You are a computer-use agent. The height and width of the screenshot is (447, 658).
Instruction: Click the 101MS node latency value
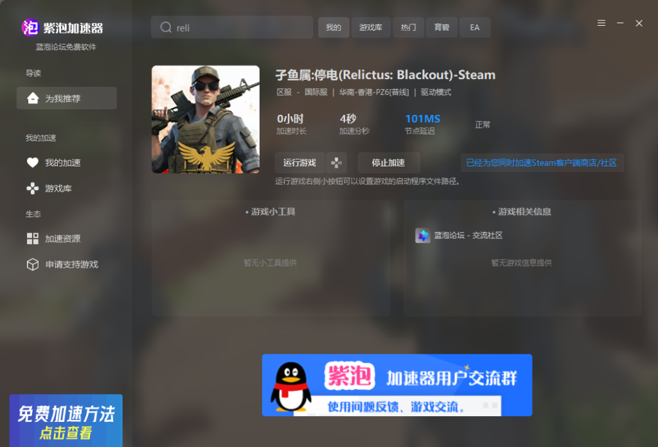pyautogui.click(x=423, y=119)
